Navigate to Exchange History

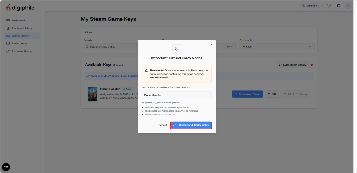coord(22,51)
